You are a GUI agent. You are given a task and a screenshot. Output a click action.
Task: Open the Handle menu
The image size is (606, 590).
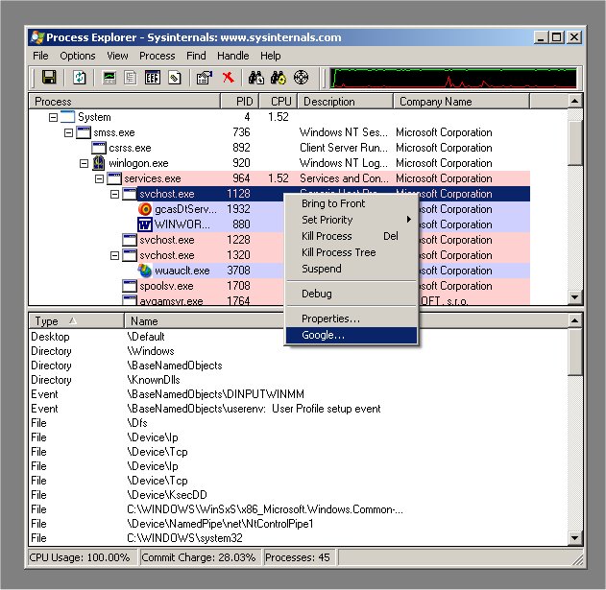point(232,56)
